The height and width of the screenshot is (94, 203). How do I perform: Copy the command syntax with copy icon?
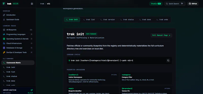pos(168,61)
